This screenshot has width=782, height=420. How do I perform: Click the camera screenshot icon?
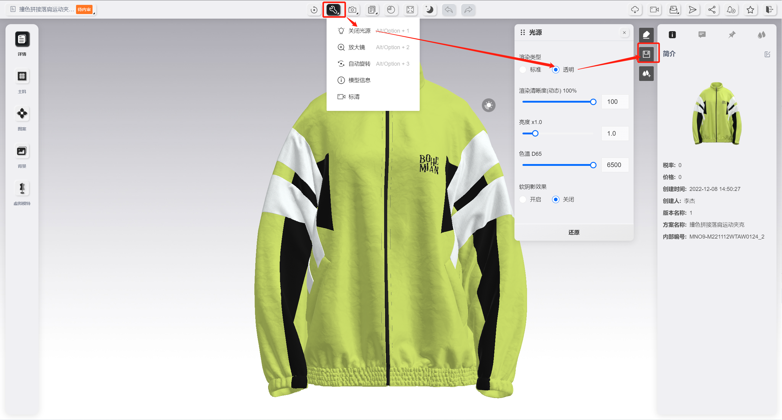click(352, 10)
